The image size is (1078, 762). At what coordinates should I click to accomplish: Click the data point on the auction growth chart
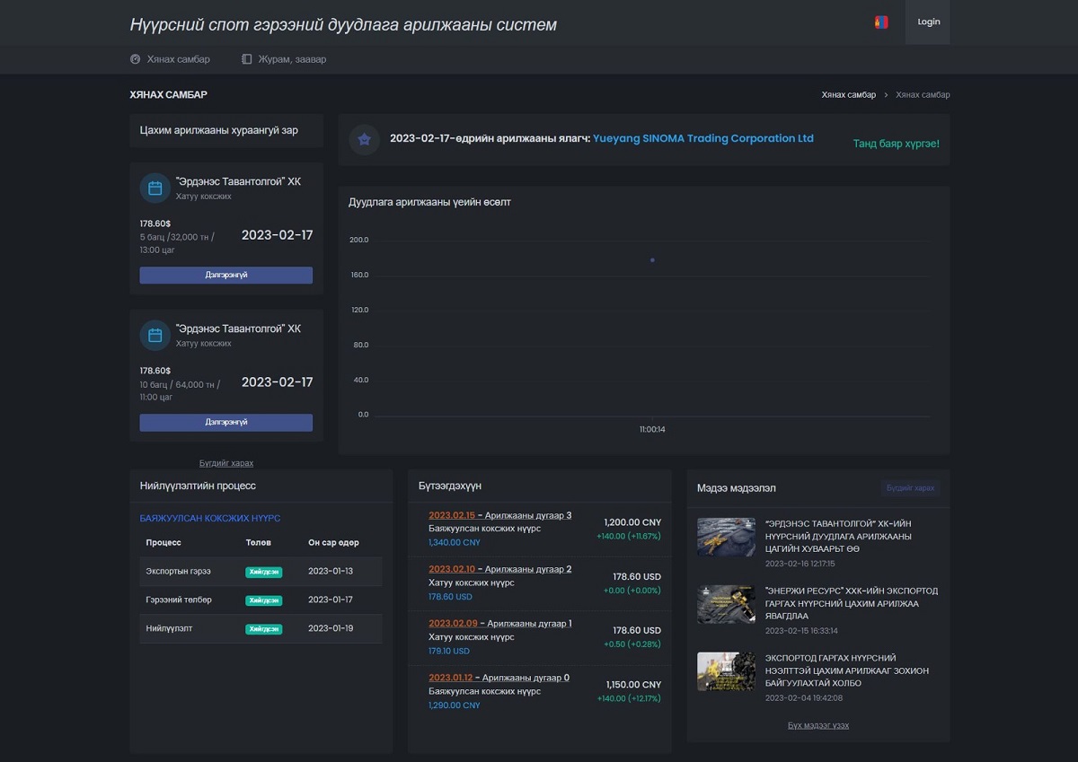pyautogui.click(x=652, y=260)
